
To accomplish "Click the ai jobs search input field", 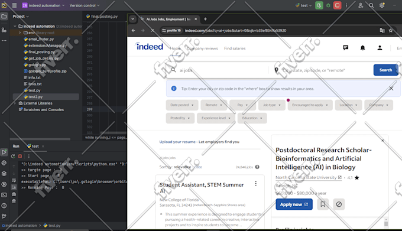I will 220,70.
